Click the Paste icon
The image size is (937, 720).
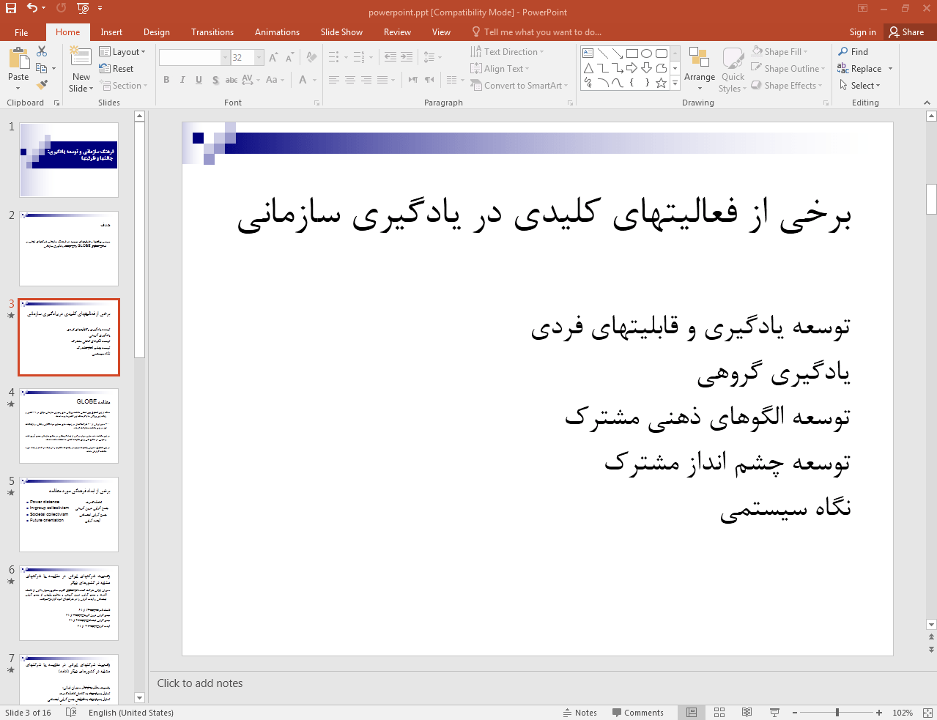(18, 60)
